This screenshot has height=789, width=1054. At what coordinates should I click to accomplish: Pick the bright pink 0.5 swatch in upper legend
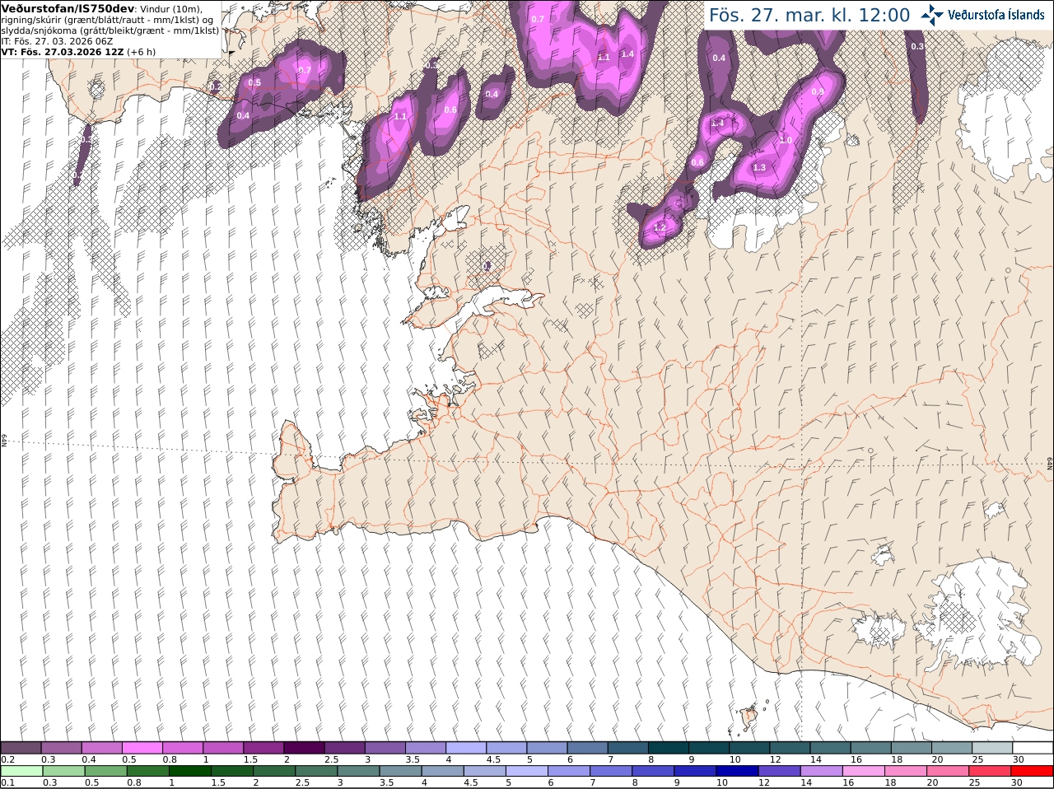pyautogui.click(x=142, y=748)
